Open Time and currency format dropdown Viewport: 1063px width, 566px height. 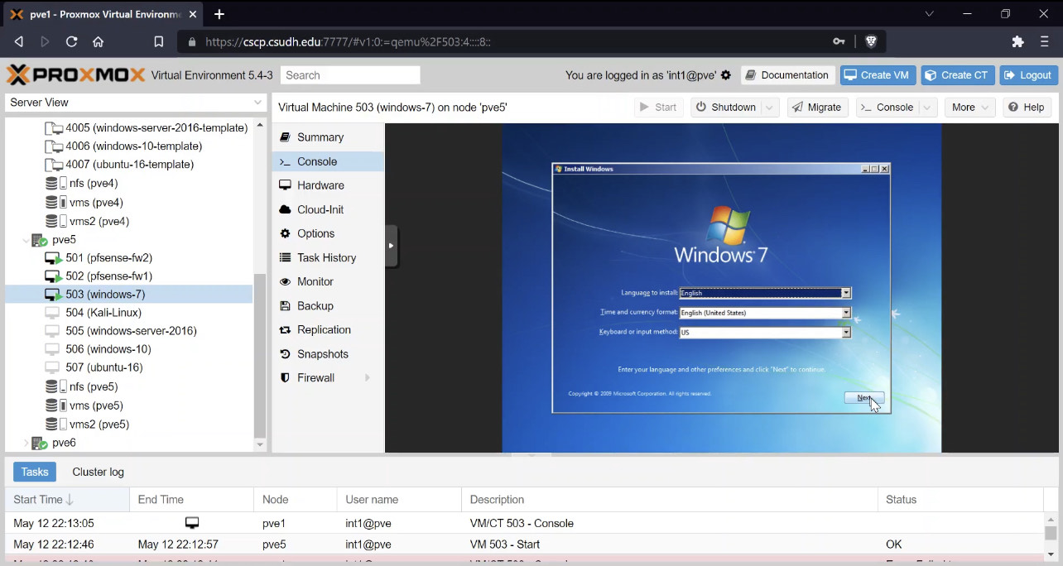[846, 313]
